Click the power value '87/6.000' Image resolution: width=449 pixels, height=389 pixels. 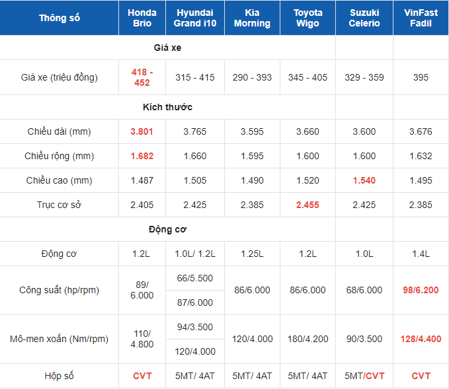pyautogui.click(x=195, y=302)
